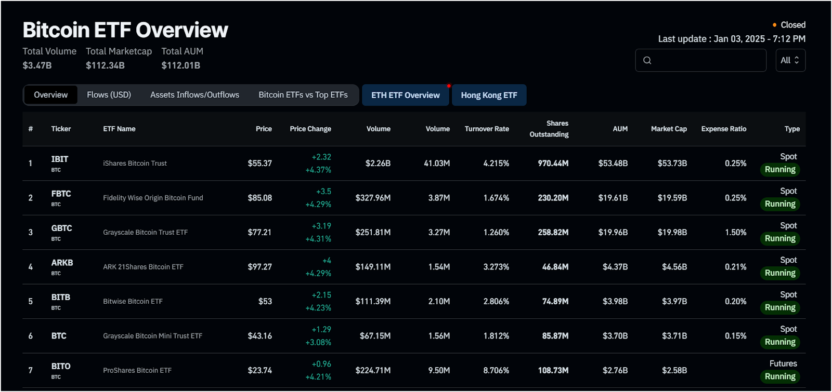Open the ETH ETF Overview button
The image size is (832, 392).
(406, 95)
